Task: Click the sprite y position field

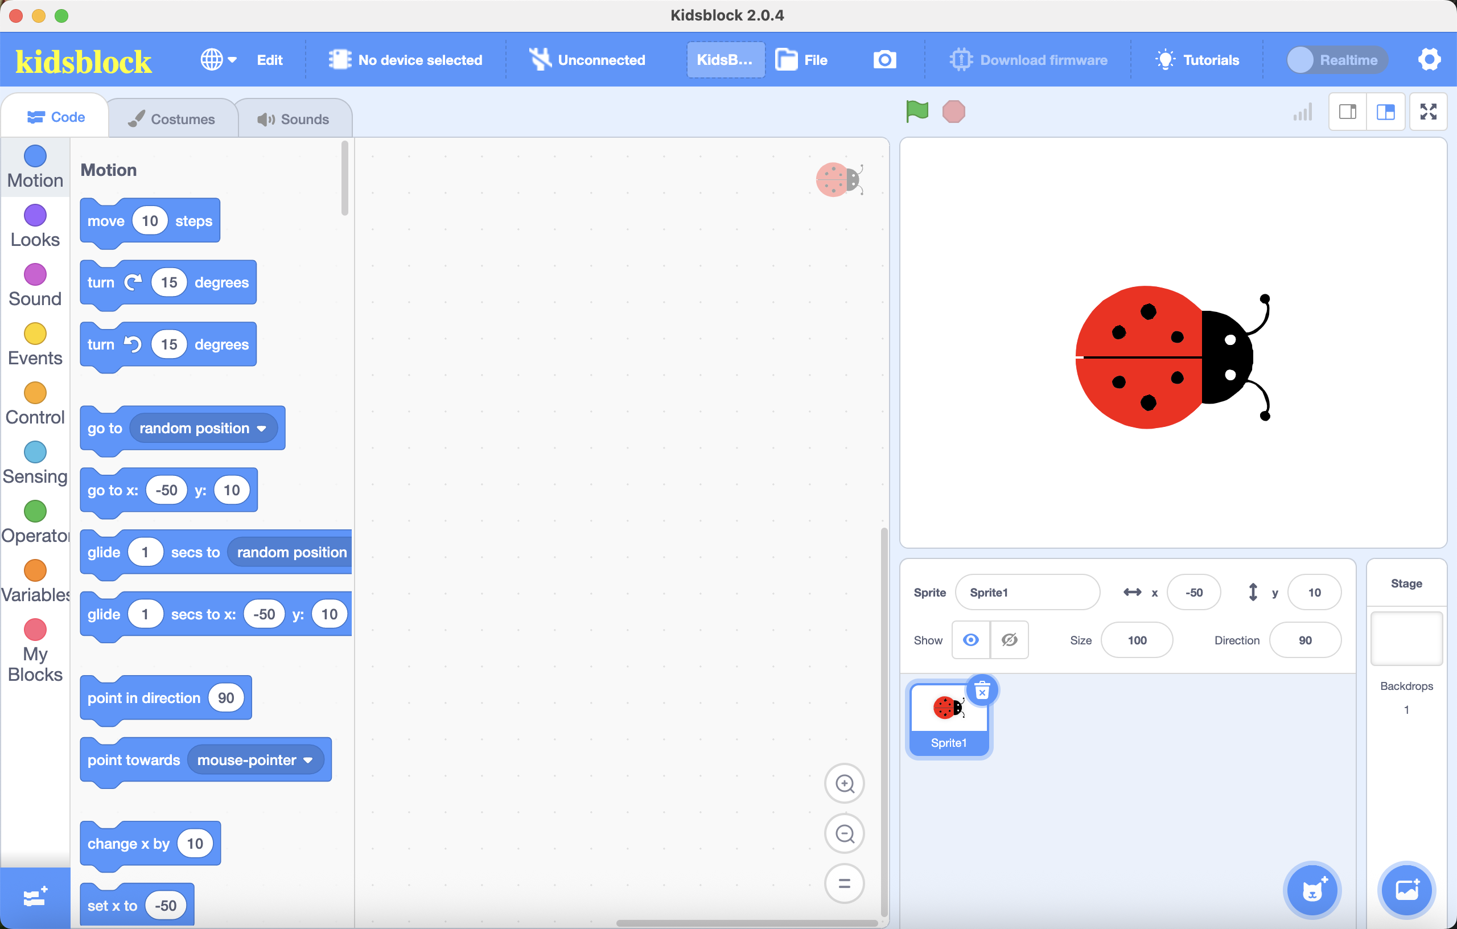Action: (x=1314, y=592)
